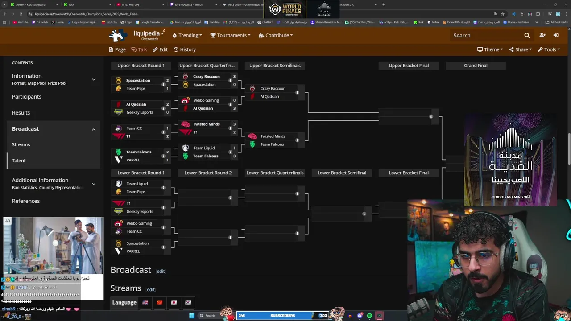Image resolution: width=571 pixels, height=321 pixels.
Task: Open match info for Twisted Minds vs Team Falcons semifinal
Action: pos(297,140)
